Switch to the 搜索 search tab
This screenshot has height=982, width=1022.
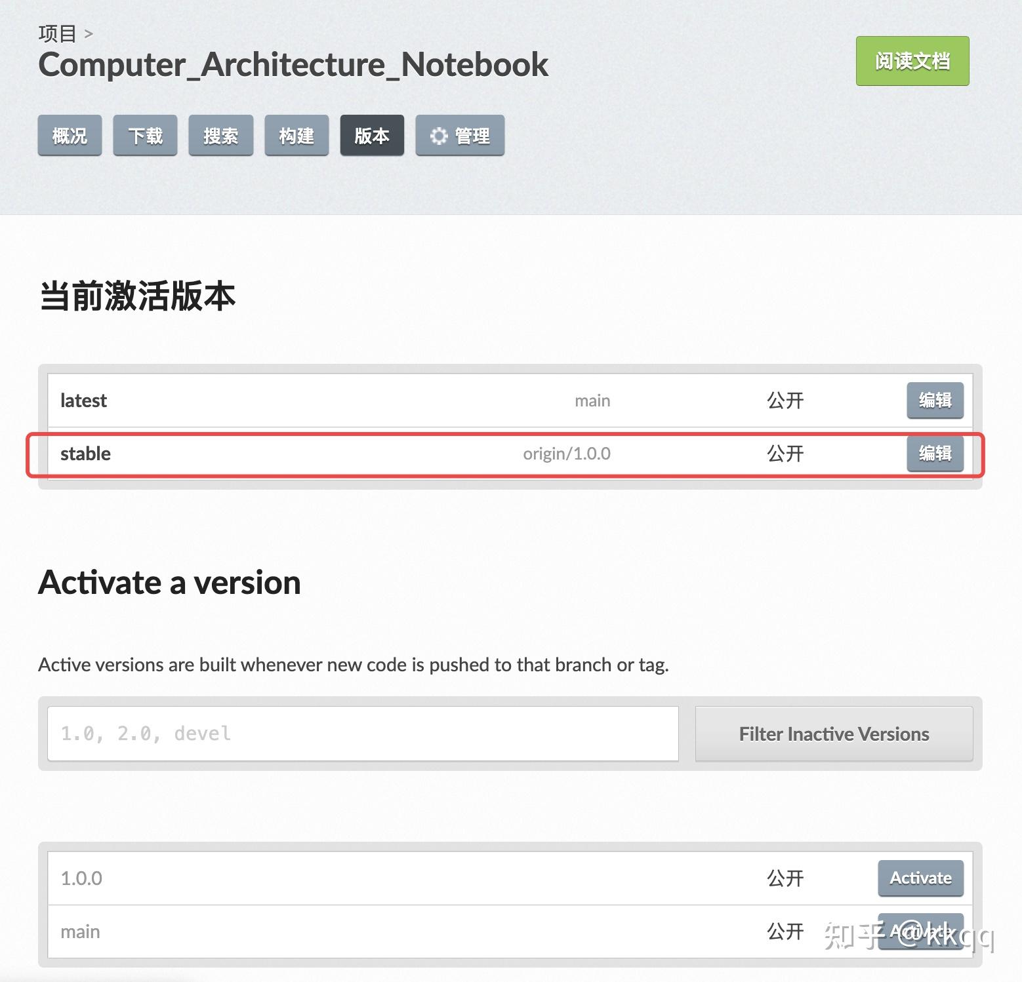click(x=220, y=135)
